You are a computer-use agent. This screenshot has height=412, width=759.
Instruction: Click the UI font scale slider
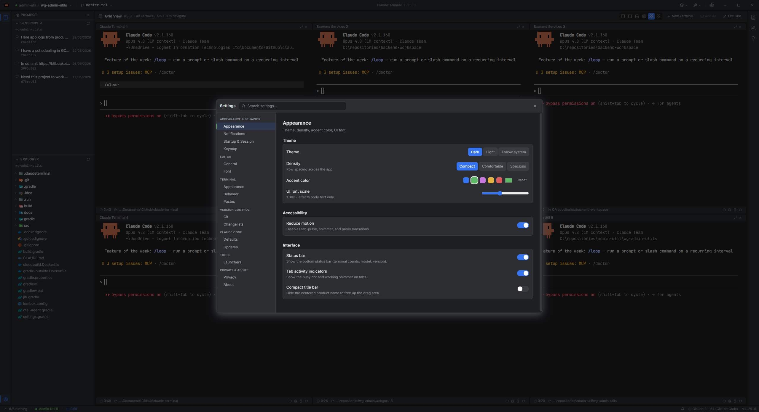505,193
